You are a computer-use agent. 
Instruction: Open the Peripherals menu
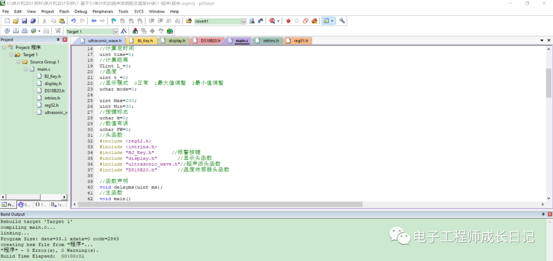[x=103, y=11]
